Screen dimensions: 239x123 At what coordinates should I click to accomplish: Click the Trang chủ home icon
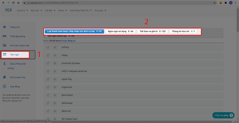(x=4, y=27)
